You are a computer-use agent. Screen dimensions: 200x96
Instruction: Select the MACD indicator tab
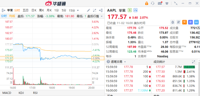point(7,93)
